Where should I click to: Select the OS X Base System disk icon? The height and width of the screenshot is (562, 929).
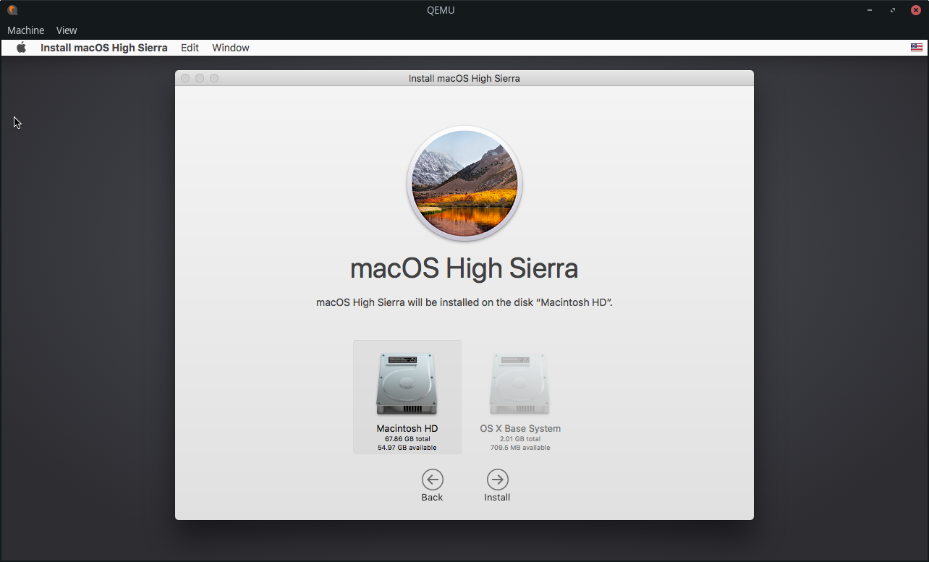pos(519,384)
